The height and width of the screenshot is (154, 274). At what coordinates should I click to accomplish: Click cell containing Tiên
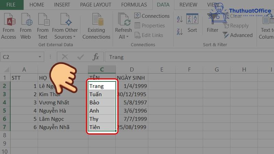click(102, 127)
